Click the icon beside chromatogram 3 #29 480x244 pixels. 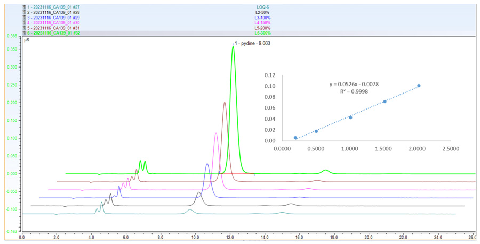click(25, 18)
